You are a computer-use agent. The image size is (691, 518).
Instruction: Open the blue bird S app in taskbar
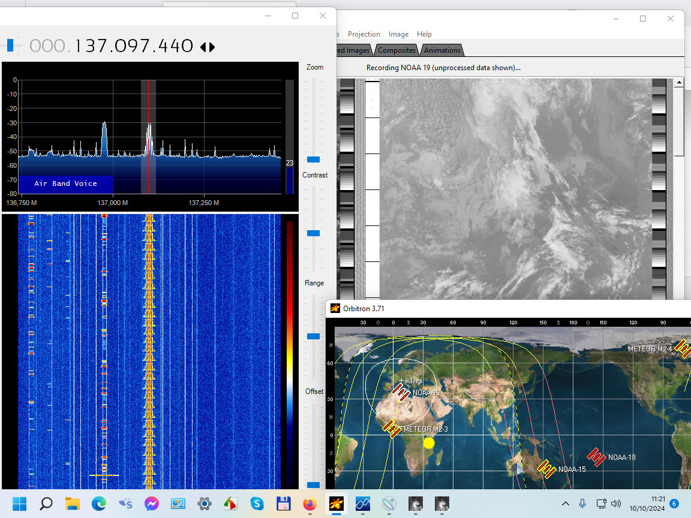[x=125, y=504]
